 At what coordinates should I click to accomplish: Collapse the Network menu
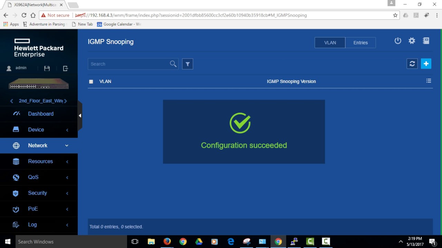pyautogui.click(x=39, y=145)
